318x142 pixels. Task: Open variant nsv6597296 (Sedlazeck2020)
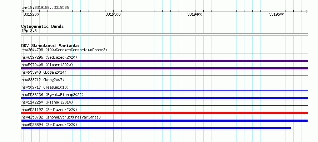(49, 57)
